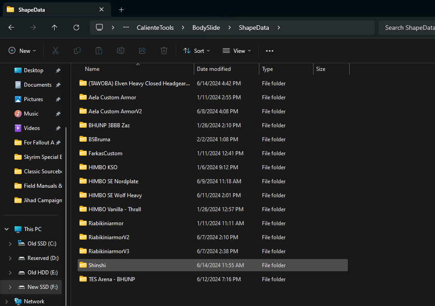Open For Fallout A pinned sidebar folder
This screenshot has width=435, height=306.
[x=38, y=143]
